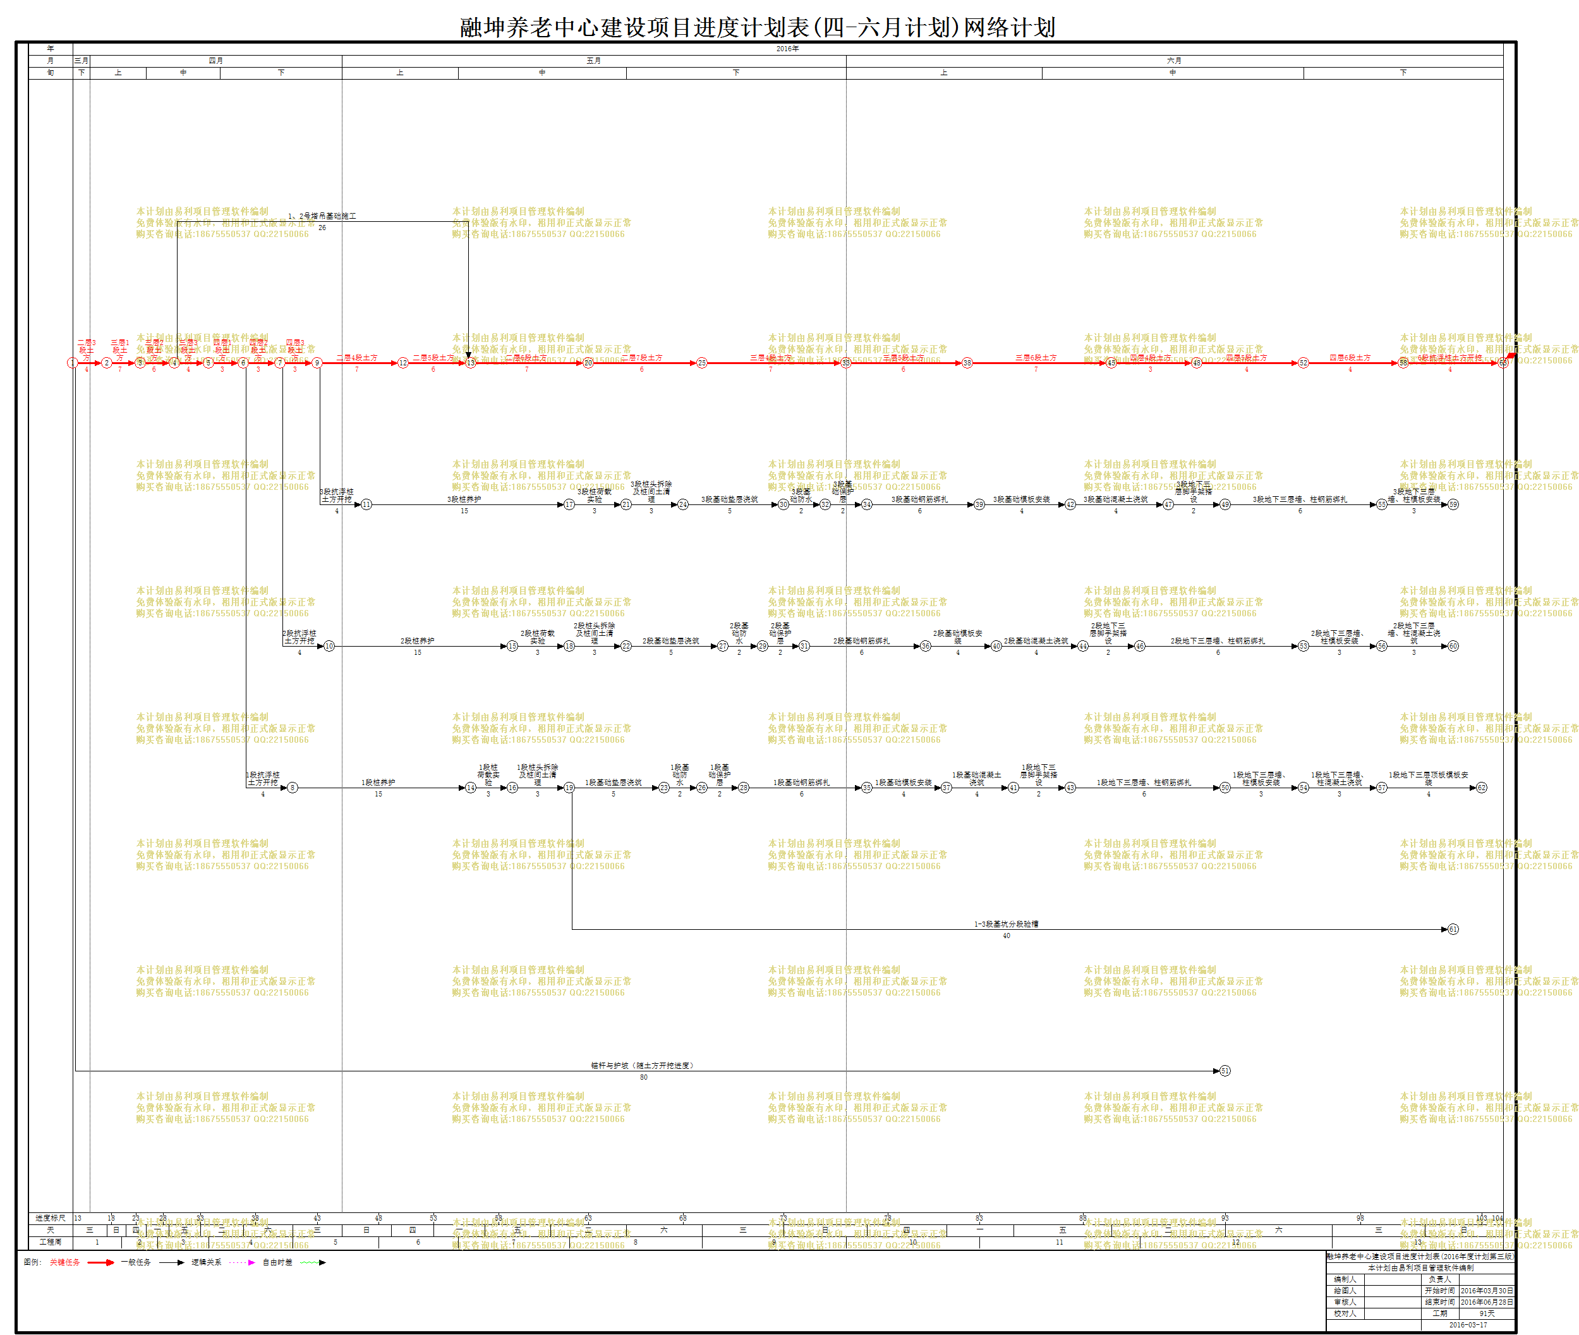
Task: Click the 逻辑关系 legend label
Action: [206, 1262]
